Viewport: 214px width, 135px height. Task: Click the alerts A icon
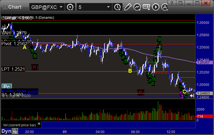pos(165,7)
